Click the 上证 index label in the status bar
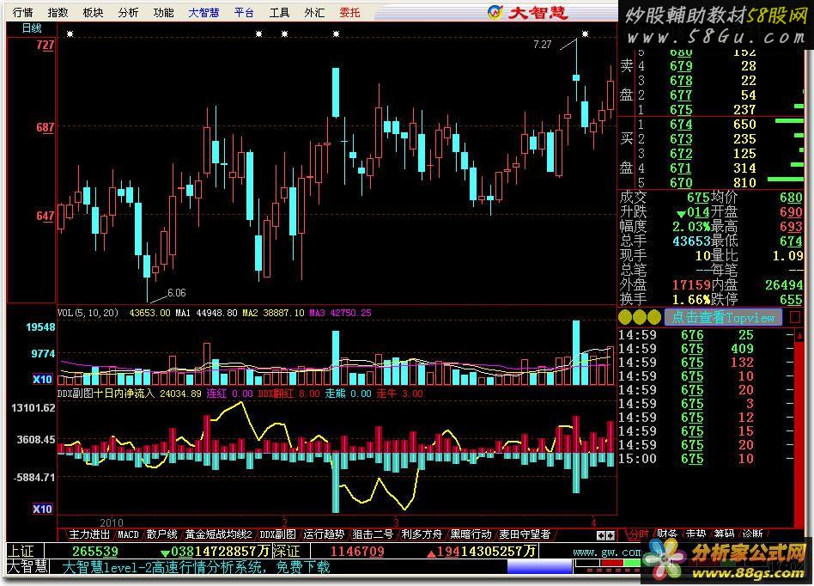814x586 pixels. click(x=21, y=551)
